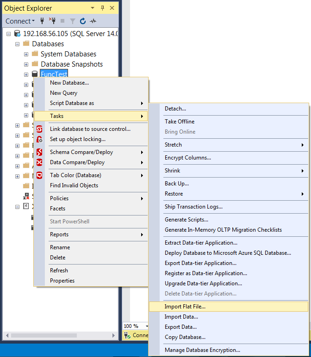Screen dimensions: 311x357
Task: Click the object locking padlock icon
Action: pyautogui.click(x=40, y=139)
